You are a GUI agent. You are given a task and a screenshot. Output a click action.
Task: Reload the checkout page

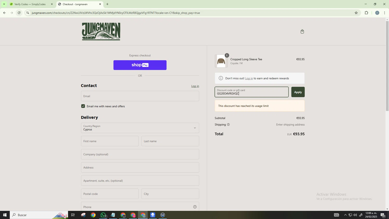click(x=19, y=13)
